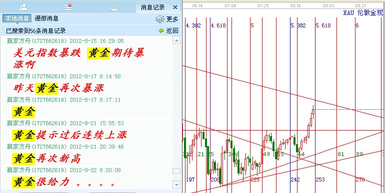The image size is (385, 193).
Task: Click the XAU 伦敦金现 chart title
Action: click(x=363, y=13)
